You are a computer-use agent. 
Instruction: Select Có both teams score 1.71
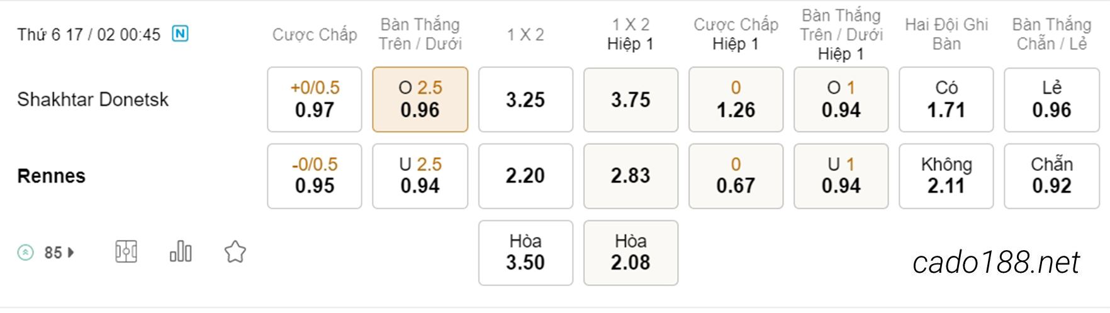pos(946,99)
